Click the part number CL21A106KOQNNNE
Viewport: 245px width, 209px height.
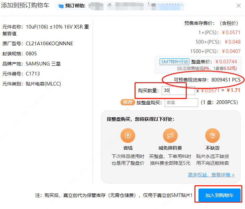click(x=49, y=44)
